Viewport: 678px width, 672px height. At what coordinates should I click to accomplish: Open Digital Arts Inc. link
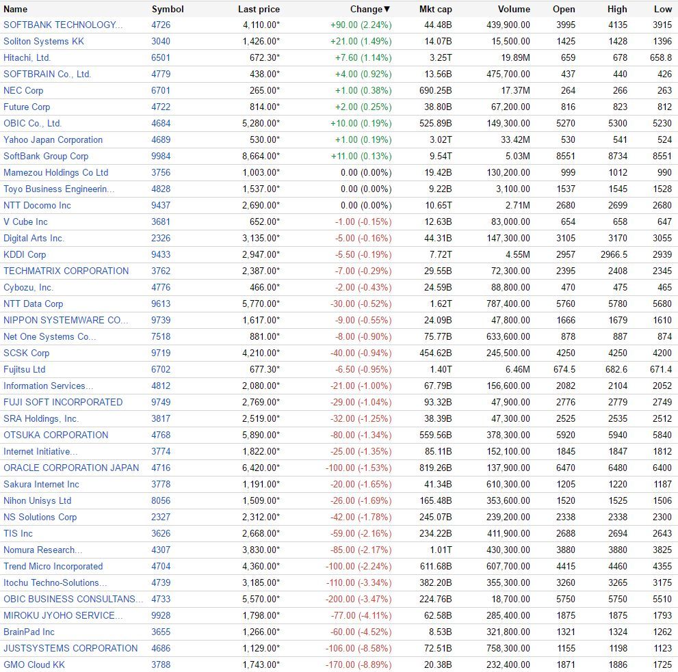(x=34, y=239)
